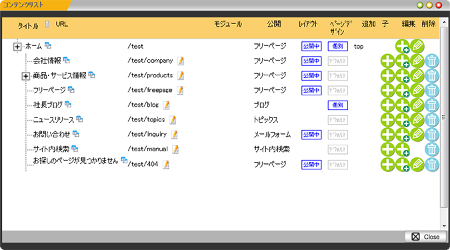
Task: Select the 会社情報 tree item
Action: [47, 61]
